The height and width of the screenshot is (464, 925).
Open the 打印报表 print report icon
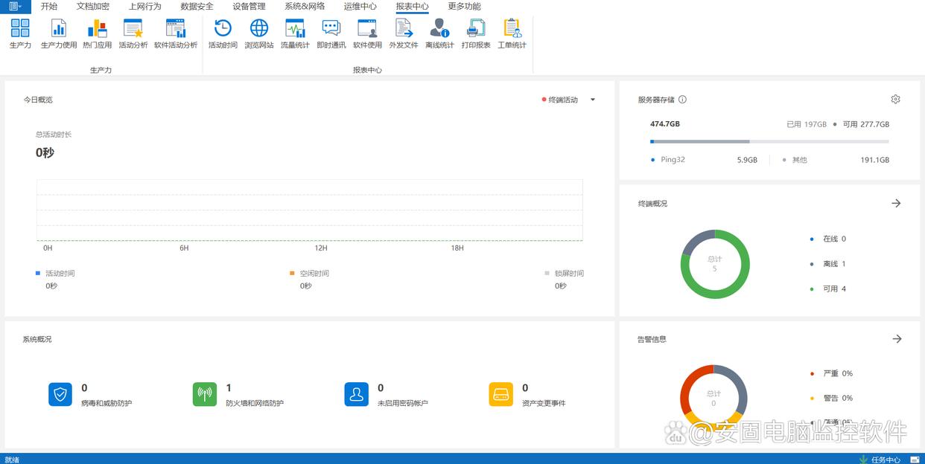click(x=475, y=33)
